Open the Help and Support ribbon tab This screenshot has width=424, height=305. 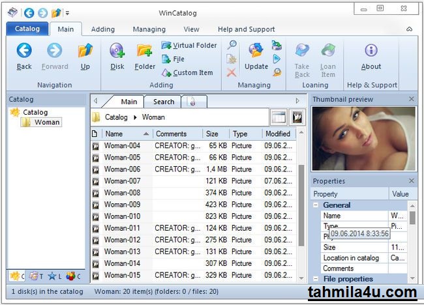[x=246, y=29]
